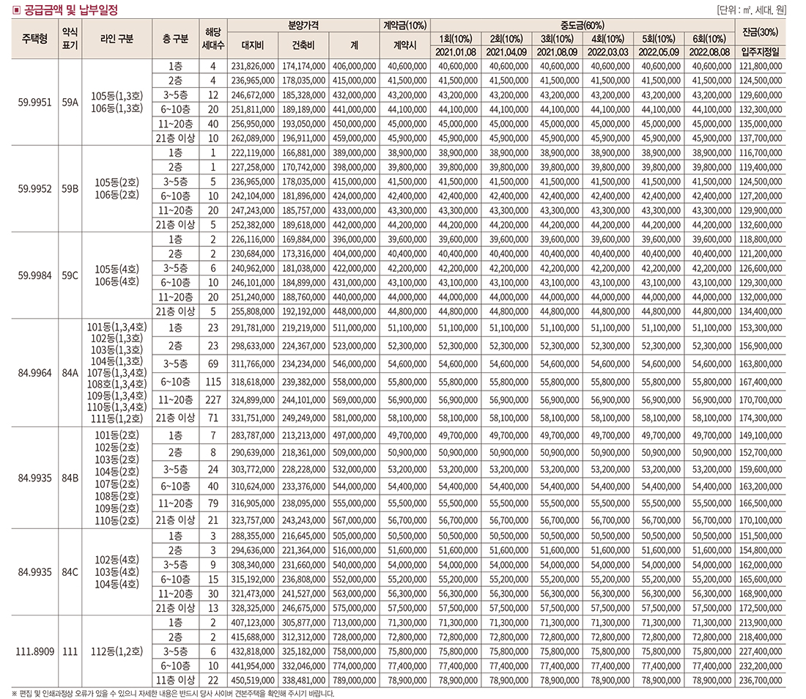Click the abbreviation cell '59B'
Image resolution: width=806 pixels, height=699 pixels.
coord(70,188)
